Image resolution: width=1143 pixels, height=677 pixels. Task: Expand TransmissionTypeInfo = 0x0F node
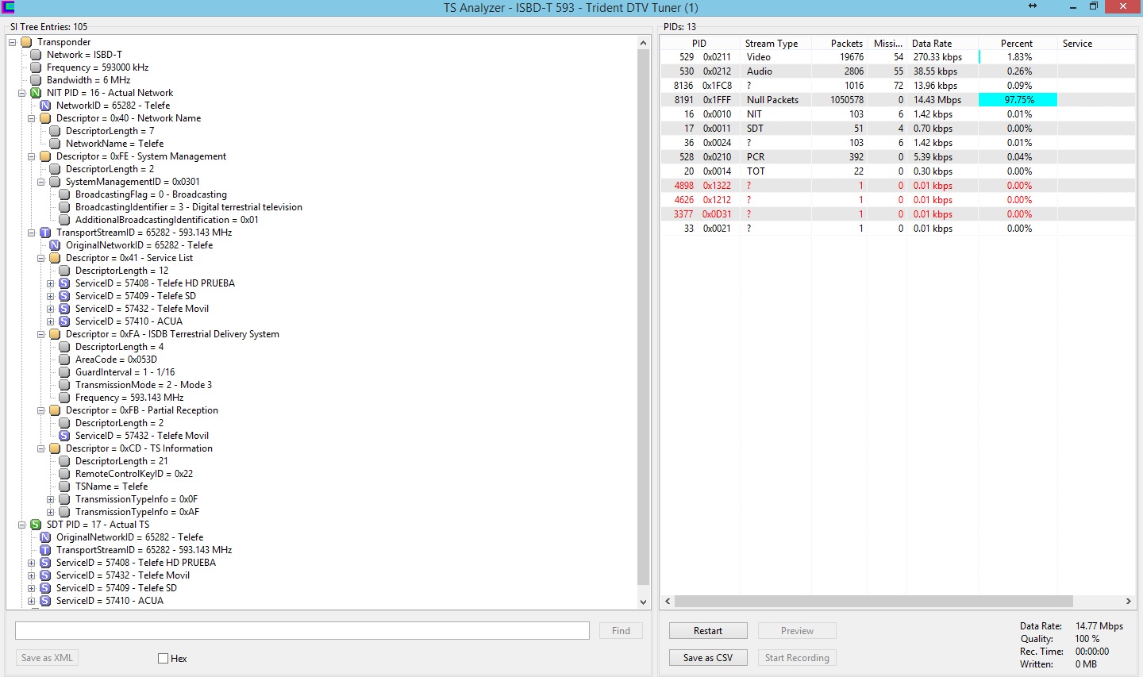tap(51, 499)
